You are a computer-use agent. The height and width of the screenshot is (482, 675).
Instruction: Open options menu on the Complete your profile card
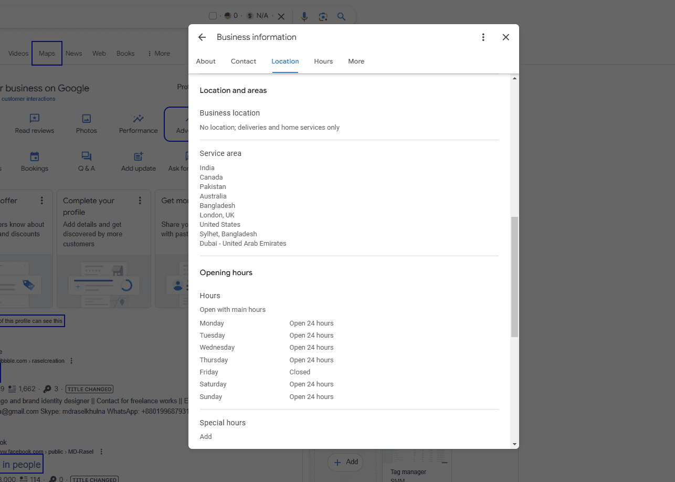pos(140,201)
